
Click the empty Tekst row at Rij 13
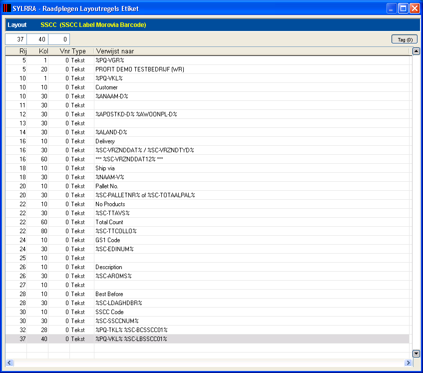207,123
